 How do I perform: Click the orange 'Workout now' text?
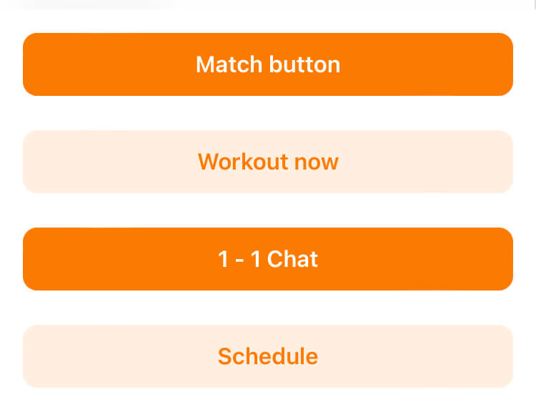coord(268,162)
